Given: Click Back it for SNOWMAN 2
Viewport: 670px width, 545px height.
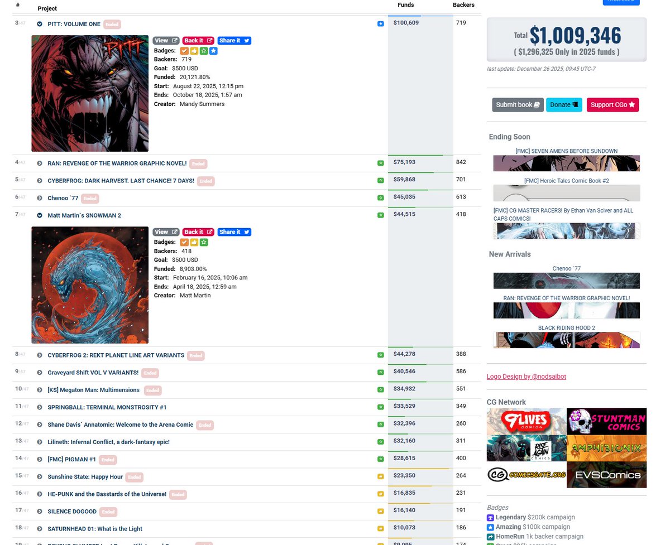Looking at the screenshot, I should 198,232.
